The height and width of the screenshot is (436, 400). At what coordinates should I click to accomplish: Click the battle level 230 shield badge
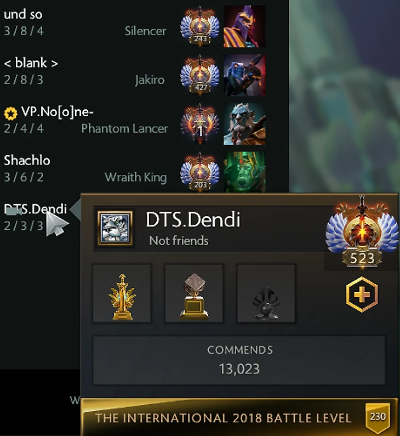click(378, 417)
